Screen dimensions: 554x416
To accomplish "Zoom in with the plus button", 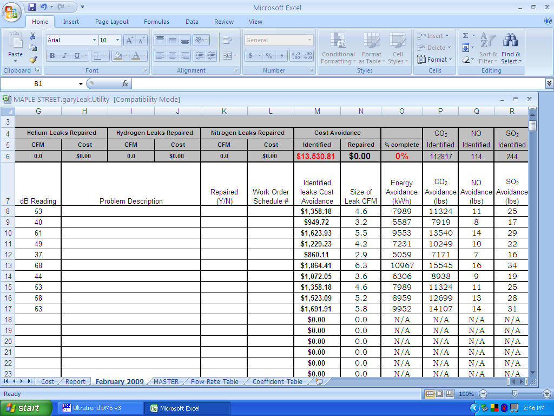I will pyautogui.click(x=546, y=394).
